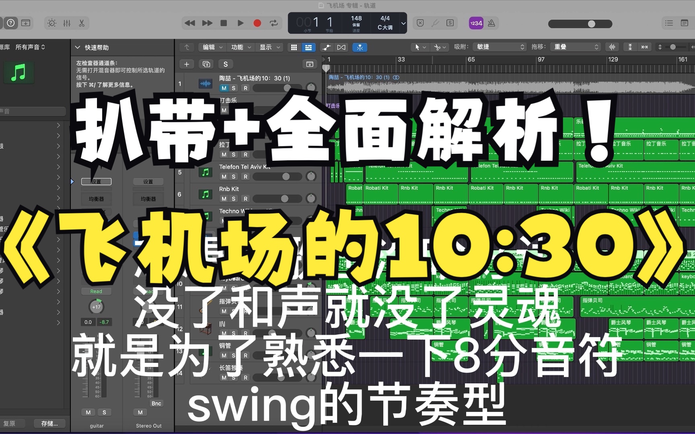Open the pointer tool menu
Screen dimensions: 695x434
[x=420, y=47]
